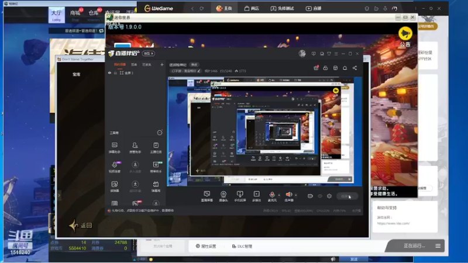468x263 pixels.
Task: Open the 先锋测试 tab in WeGame
Action: [282, 8]
